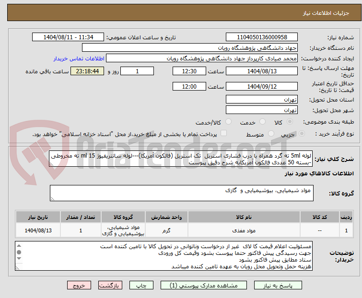Click the چاپ print button
Image resolution: width=362 pixels, height=298 pixels.
[x=140, y=285]
